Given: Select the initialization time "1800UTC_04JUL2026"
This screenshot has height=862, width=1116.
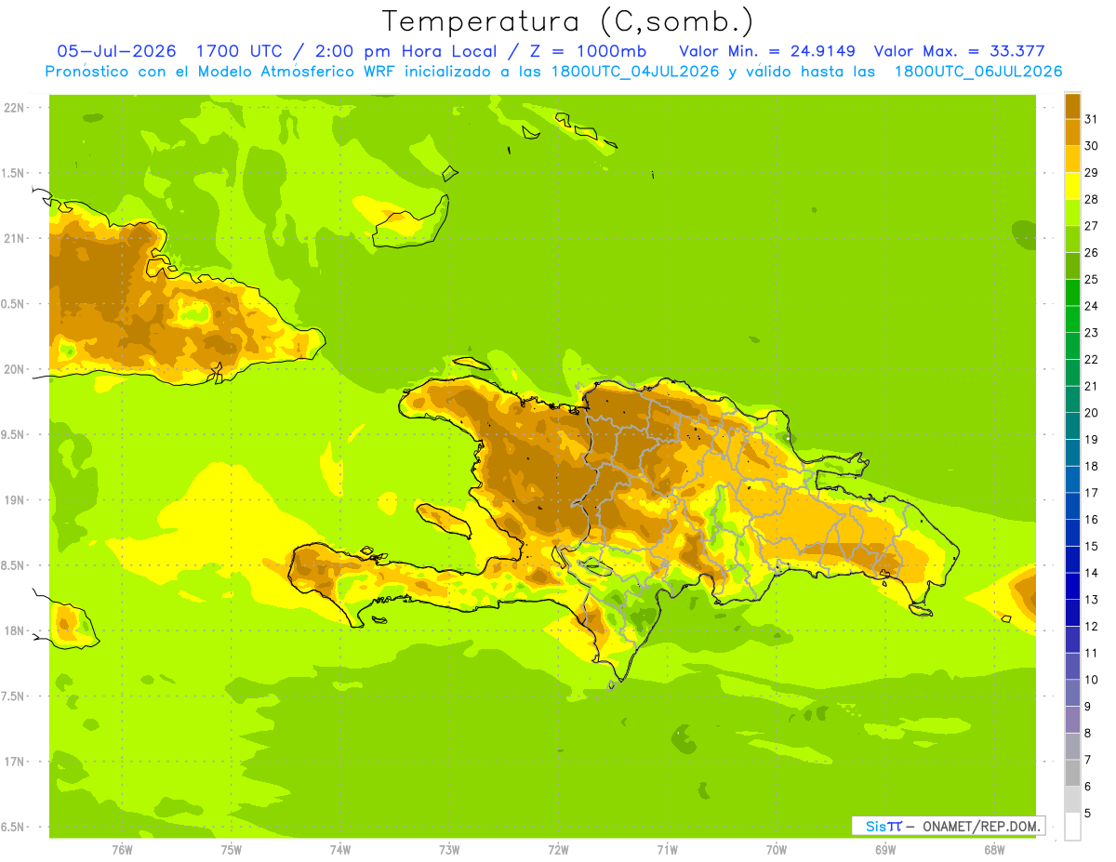Looking at the screenshot, I should (x=636, y=72).
